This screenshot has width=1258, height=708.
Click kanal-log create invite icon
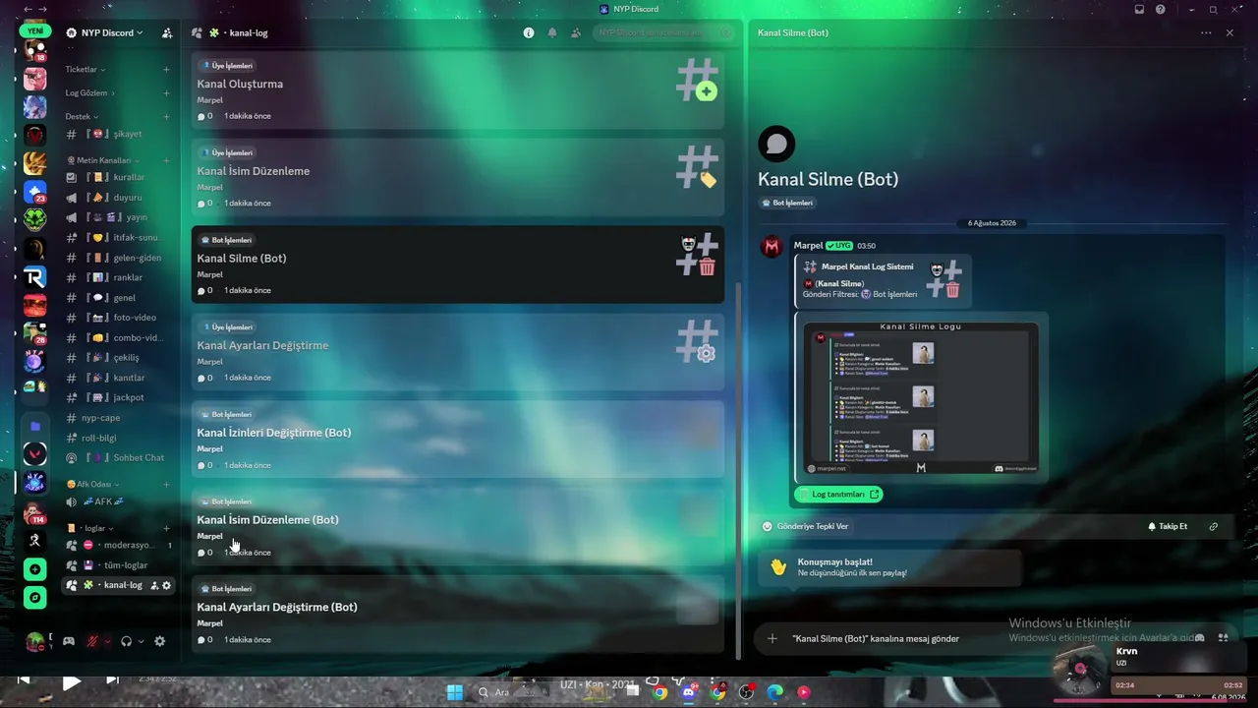[154, 585]
